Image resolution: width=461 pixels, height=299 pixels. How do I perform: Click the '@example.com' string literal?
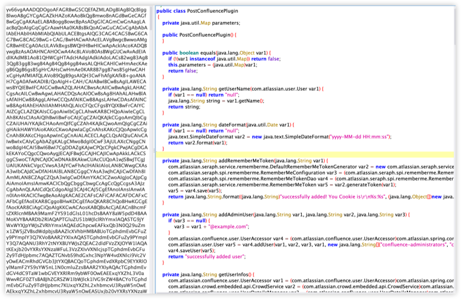pos(228,227)
